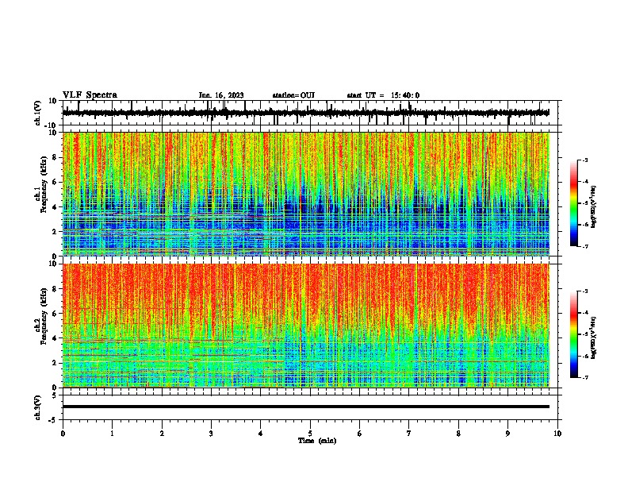This screenshot has height=486, width=628.
Task: Click the "7" tick on the time axis
Action: tap(409, 434)
